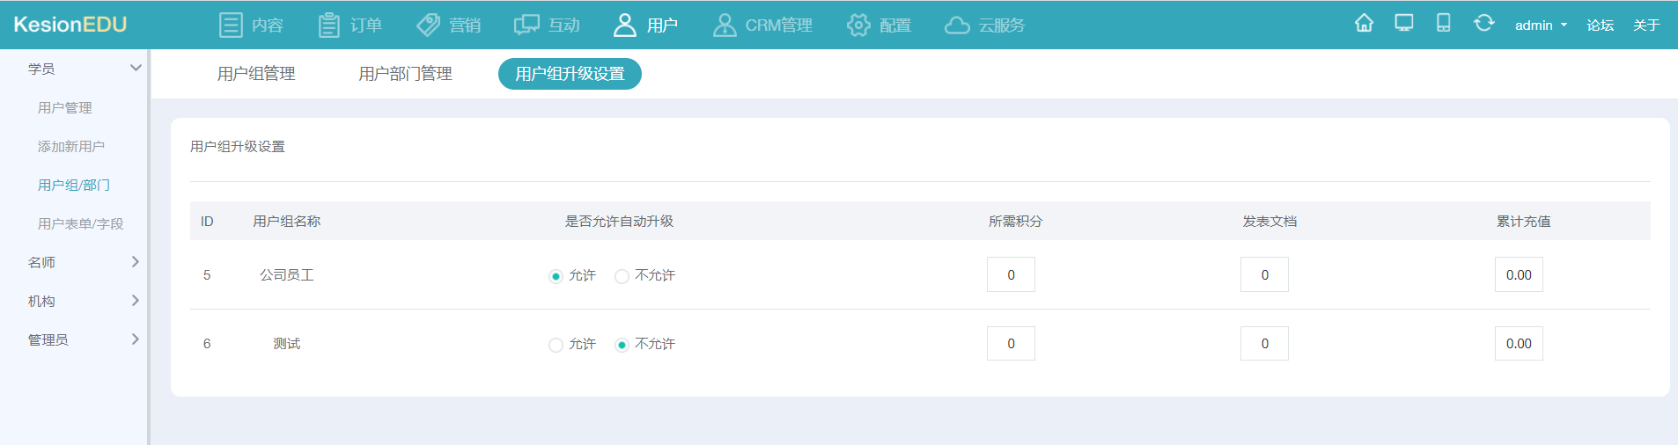Open the 云服务 cloud icon
This screenshot has width=1678, height=445.
(x=957, y=26)
